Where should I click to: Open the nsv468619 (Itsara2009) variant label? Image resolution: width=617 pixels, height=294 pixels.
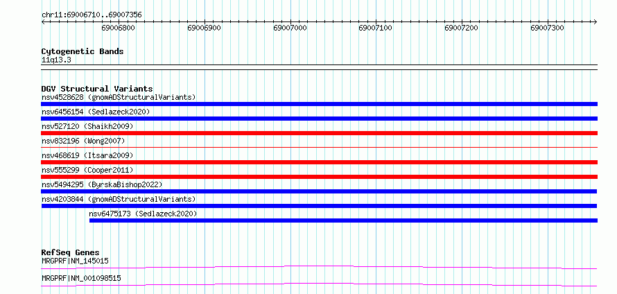point(87,155)
